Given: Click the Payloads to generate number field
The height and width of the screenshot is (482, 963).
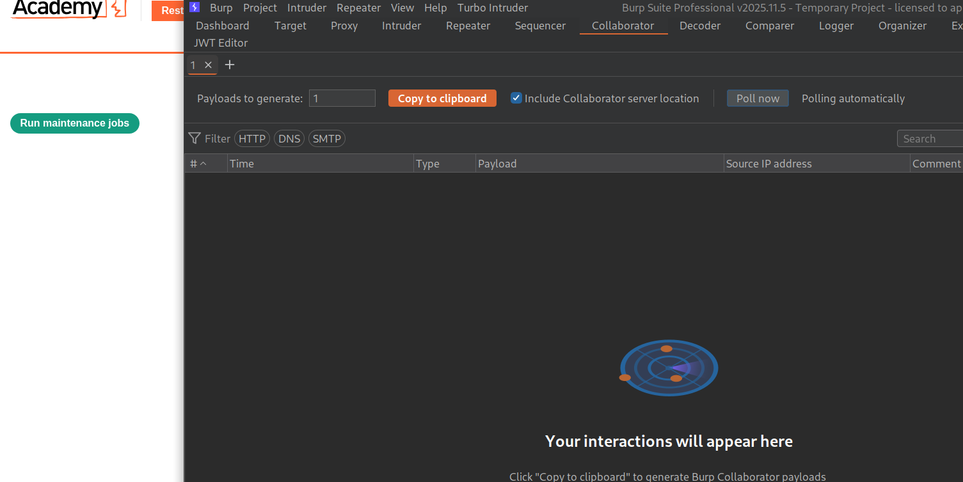Looking at the screenshot, I should click(x=342, y=98).
